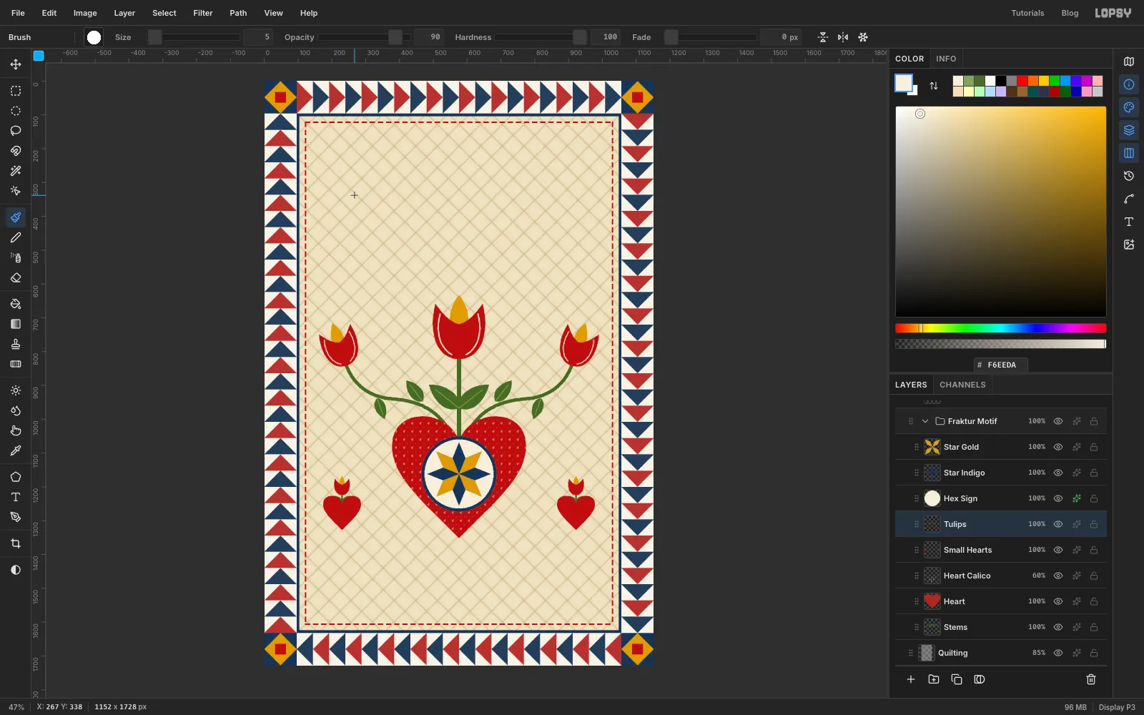Screen dimensions: 1144x715
Task: Open the Select menu
Action: [164, 13]
